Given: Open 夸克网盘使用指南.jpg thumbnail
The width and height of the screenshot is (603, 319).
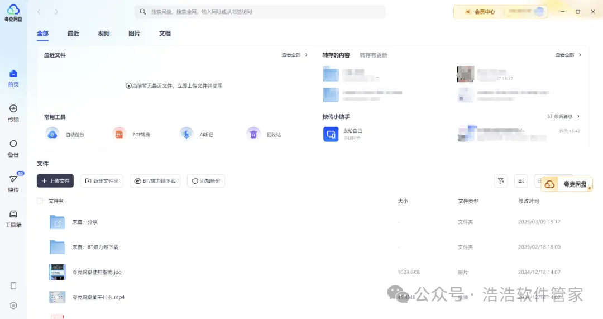Looking at the screenshot, I should point(58,272).
